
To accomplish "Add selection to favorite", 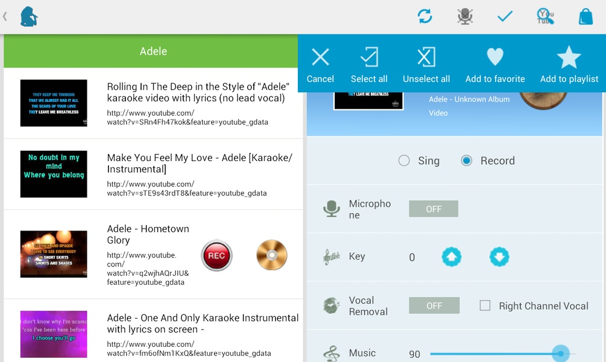I will [x=495, y=65].
